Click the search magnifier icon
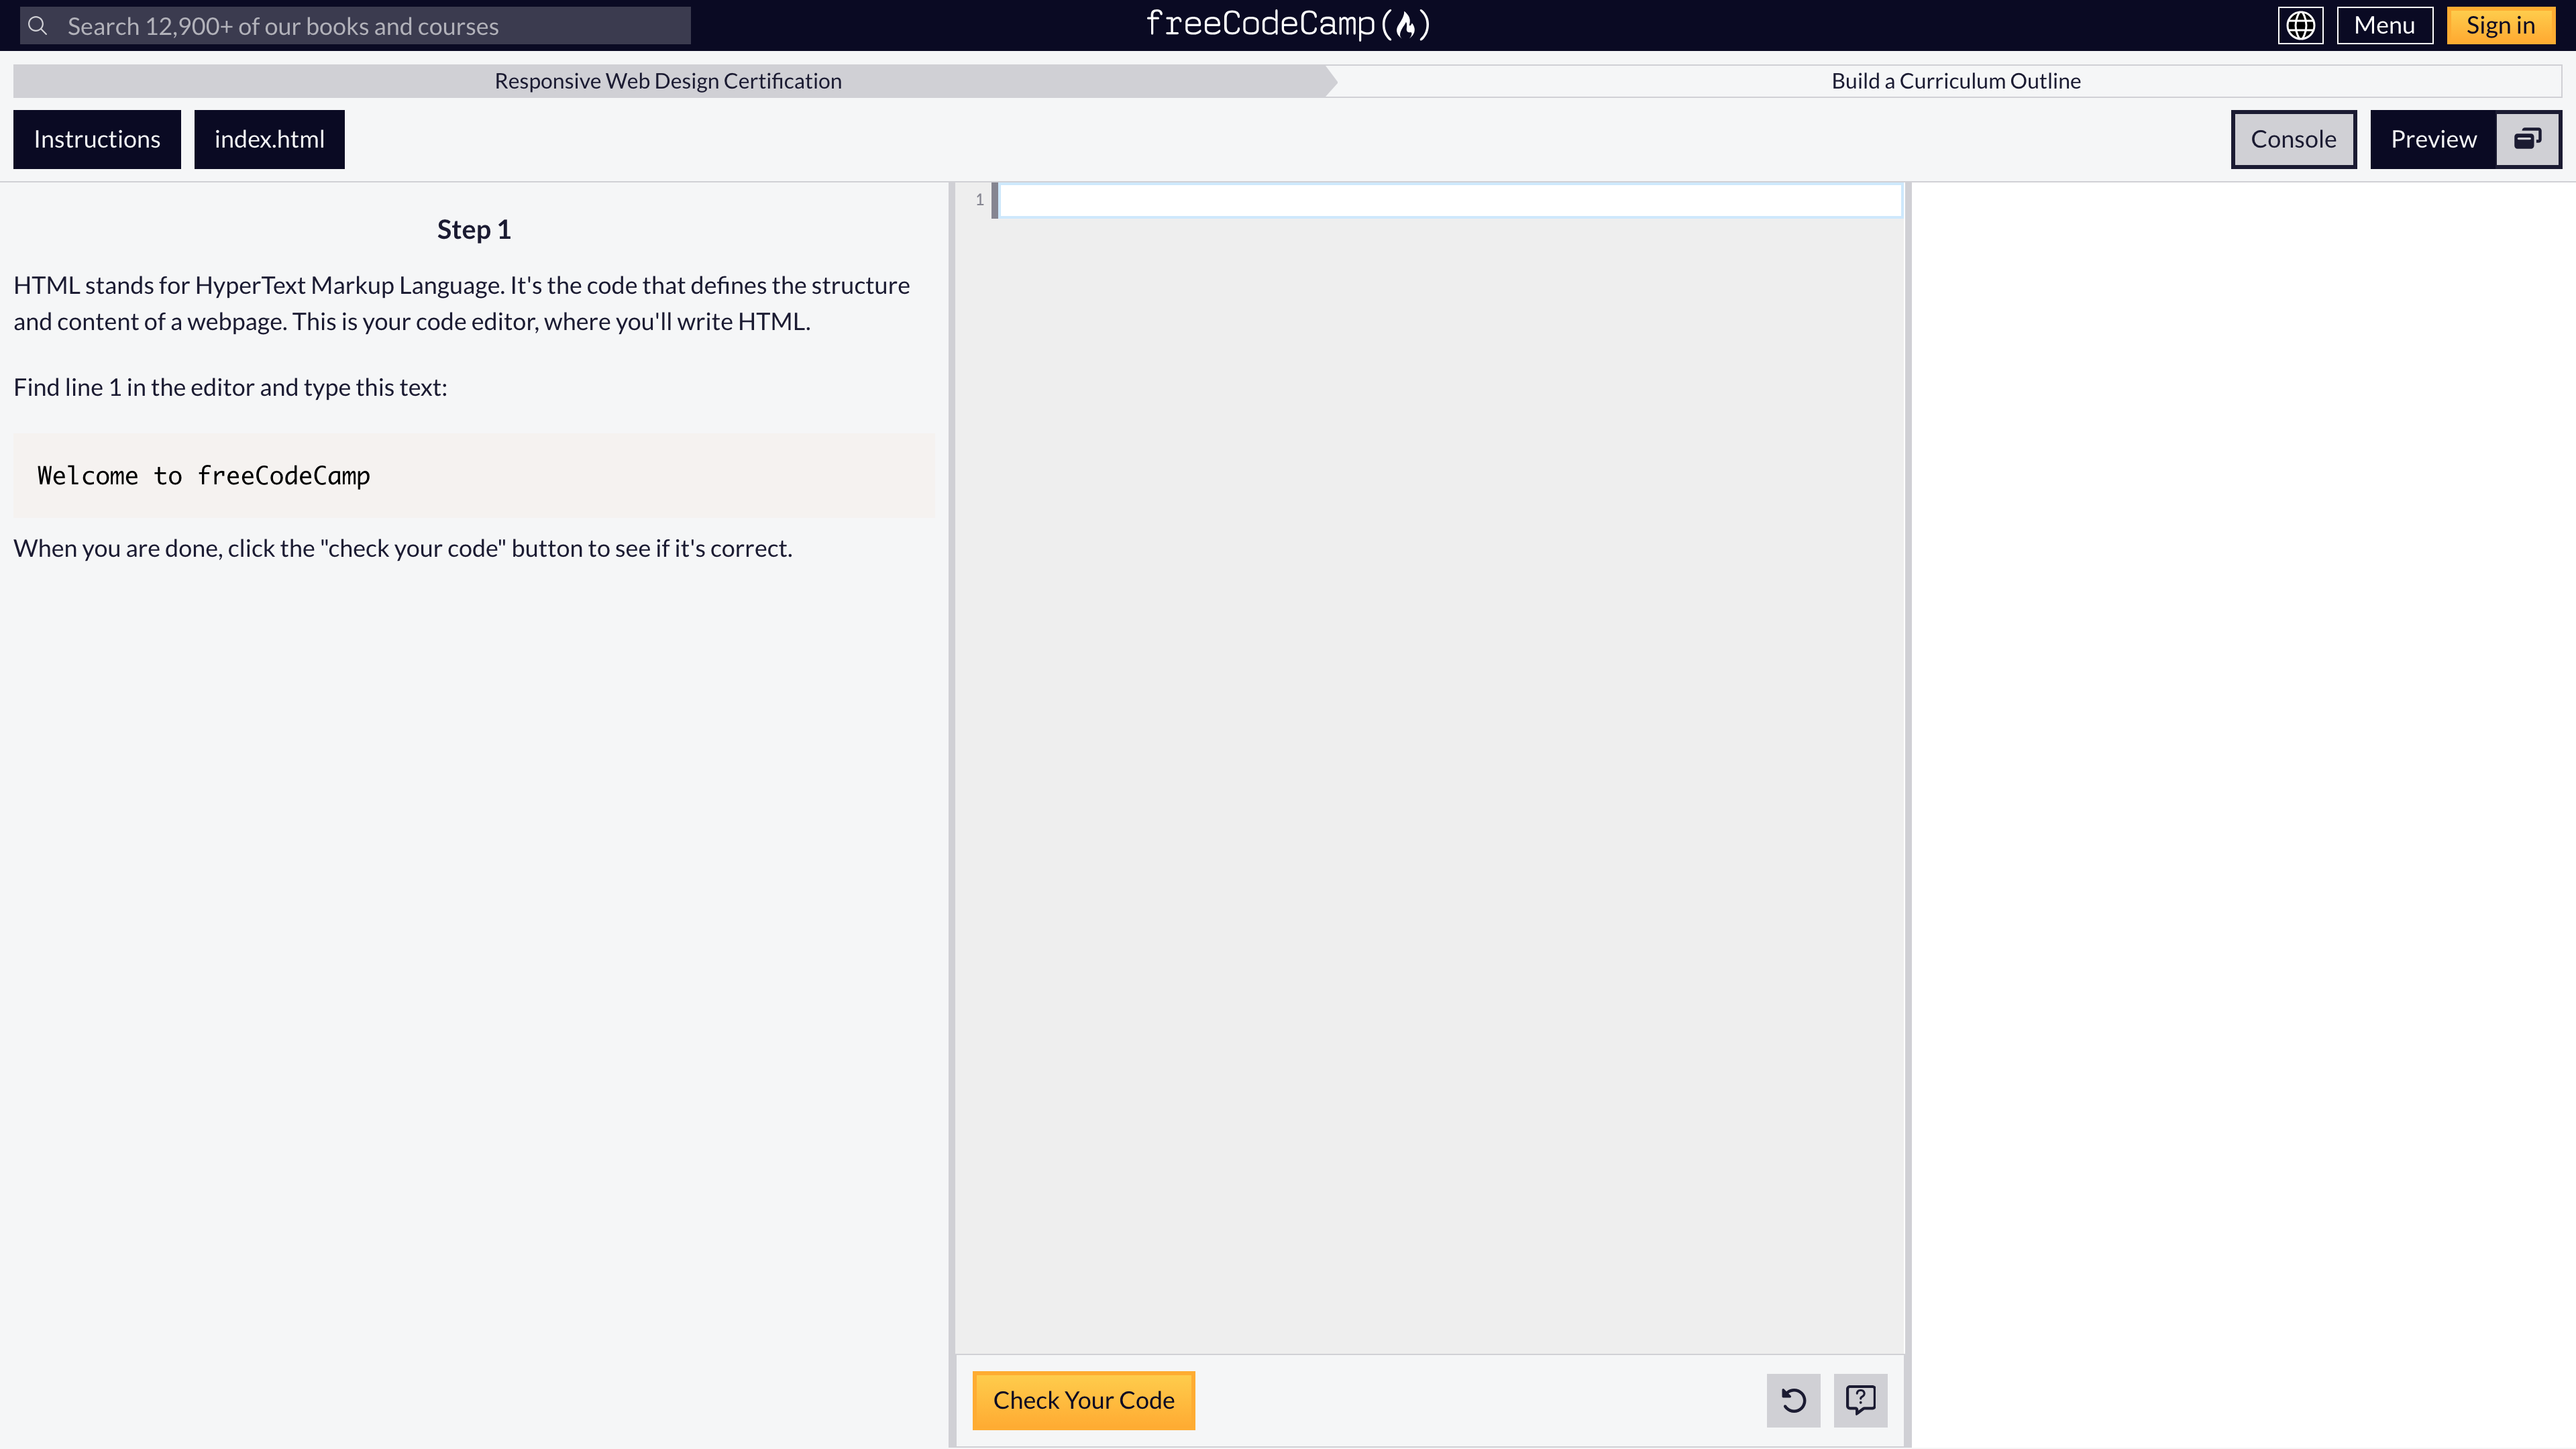 pyautogui.click(x=38, y=25)
